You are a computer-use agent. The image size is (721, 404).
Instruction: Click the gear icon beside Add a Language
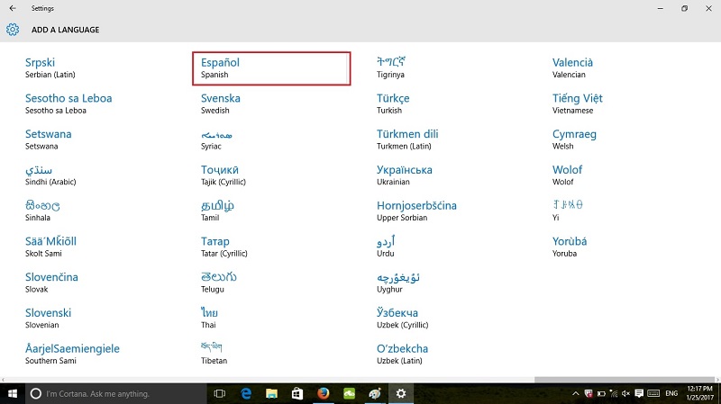click(x=13, y=30)
